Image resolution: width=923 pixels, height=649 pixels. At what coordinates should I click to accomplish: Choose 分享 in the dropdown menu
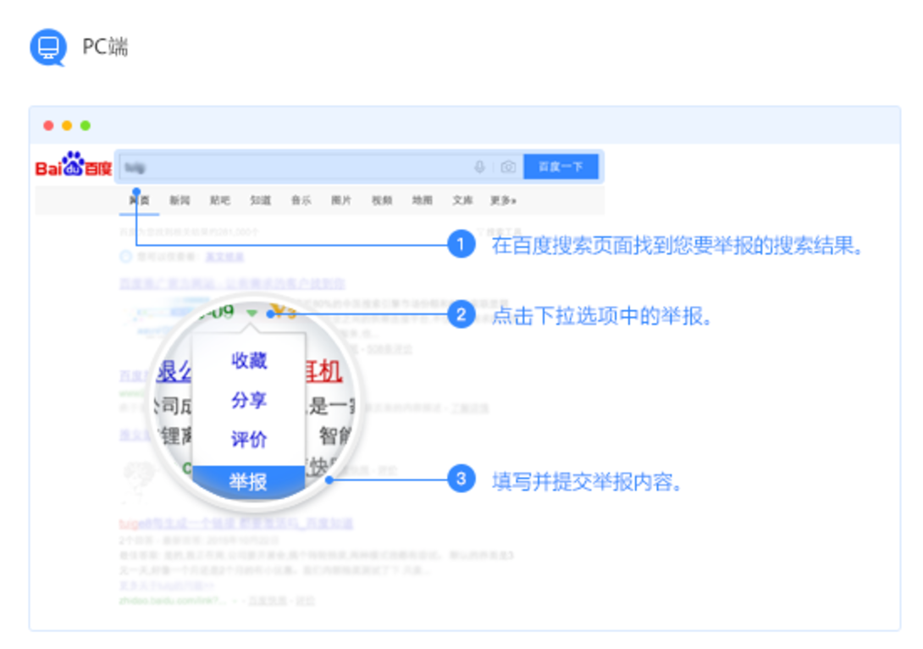coord(249,401)
